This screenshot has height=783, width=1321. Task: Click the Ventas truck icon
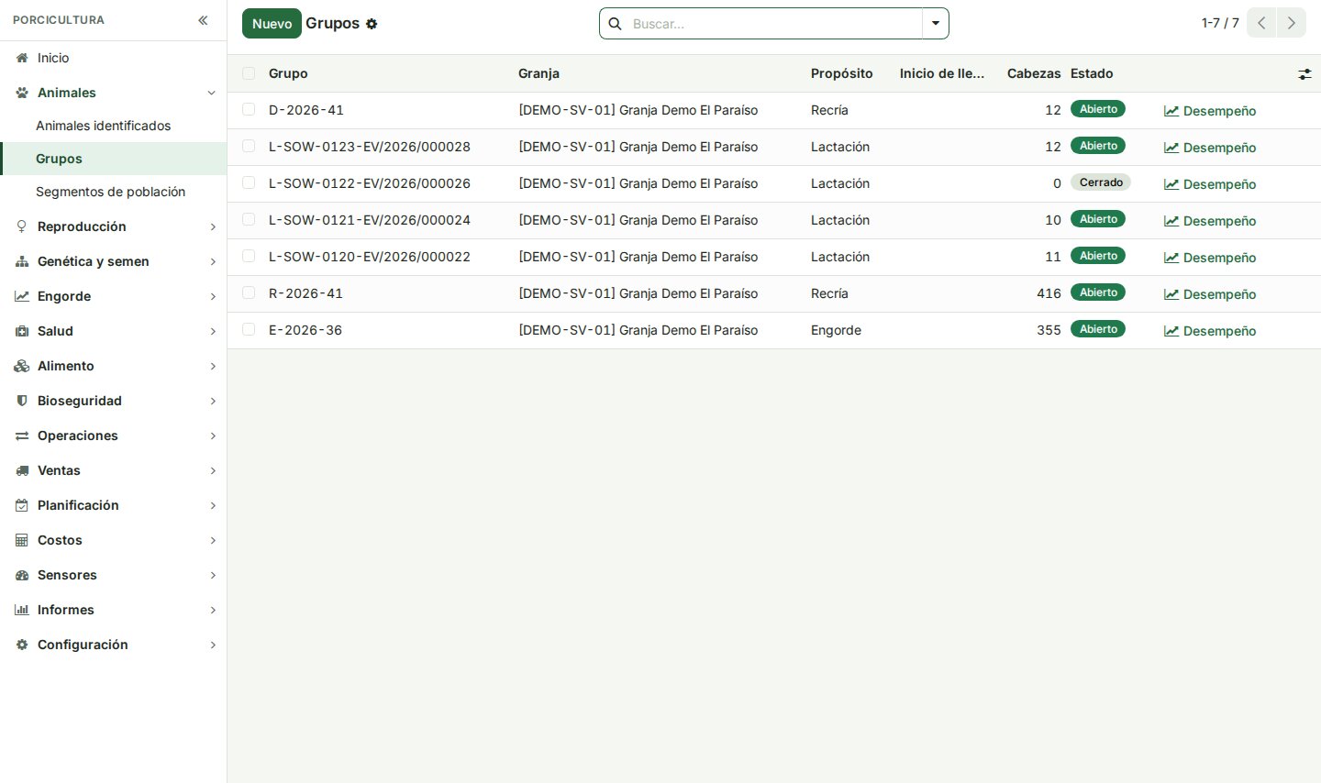pos(22,470)
